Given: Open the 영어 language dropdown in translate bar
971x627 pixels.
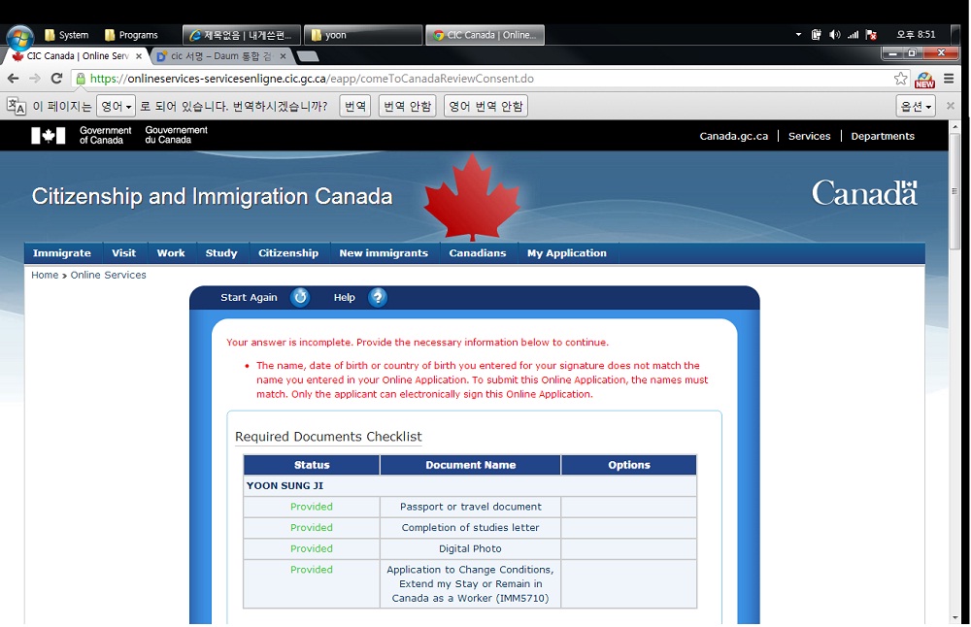Looking at the screenshot, I should click(116, 106).
